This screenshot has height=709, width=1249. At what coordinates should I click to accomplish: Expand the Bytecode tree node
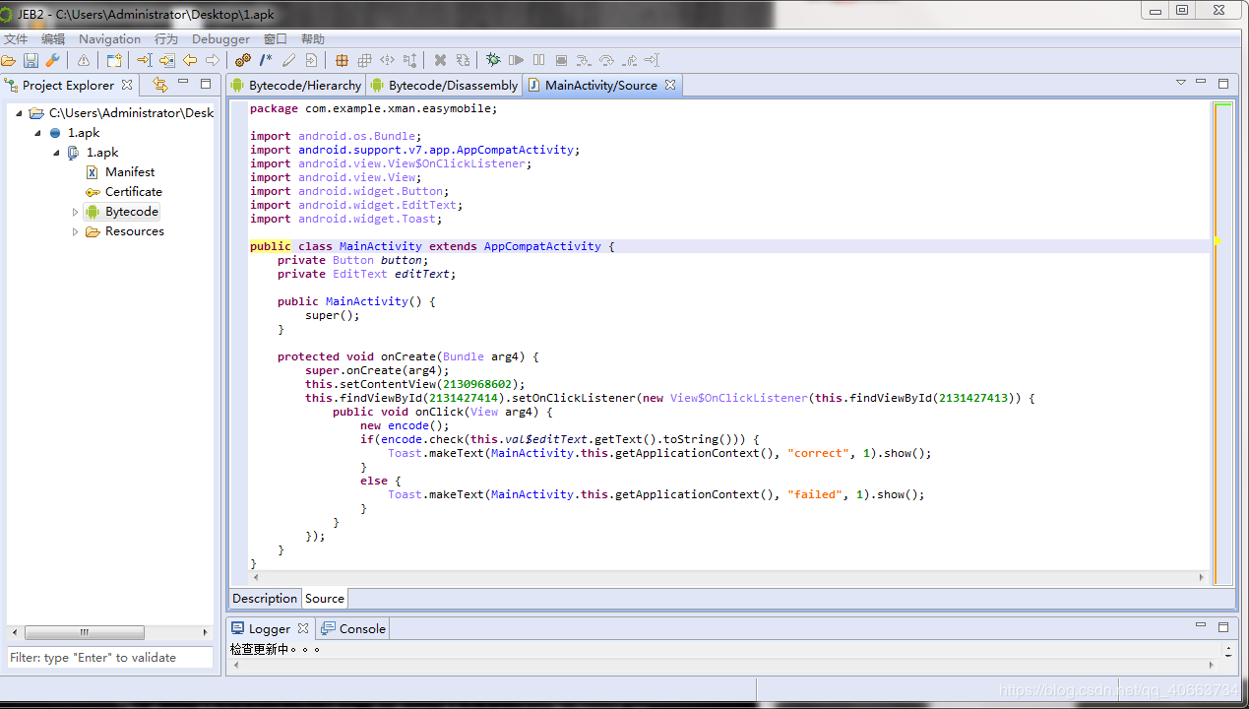75,212
